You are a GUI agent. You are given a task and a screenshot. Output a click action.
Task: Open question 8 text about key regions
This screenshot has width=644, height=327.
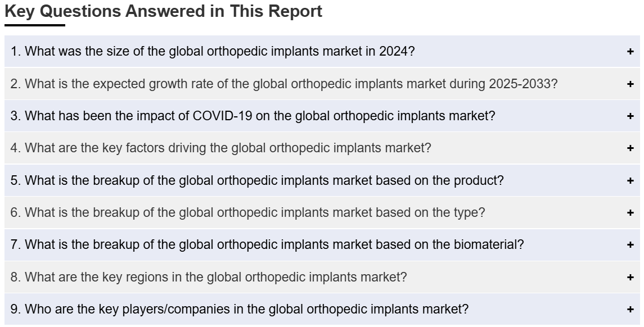pyautogui.click(x=209, y=278)
